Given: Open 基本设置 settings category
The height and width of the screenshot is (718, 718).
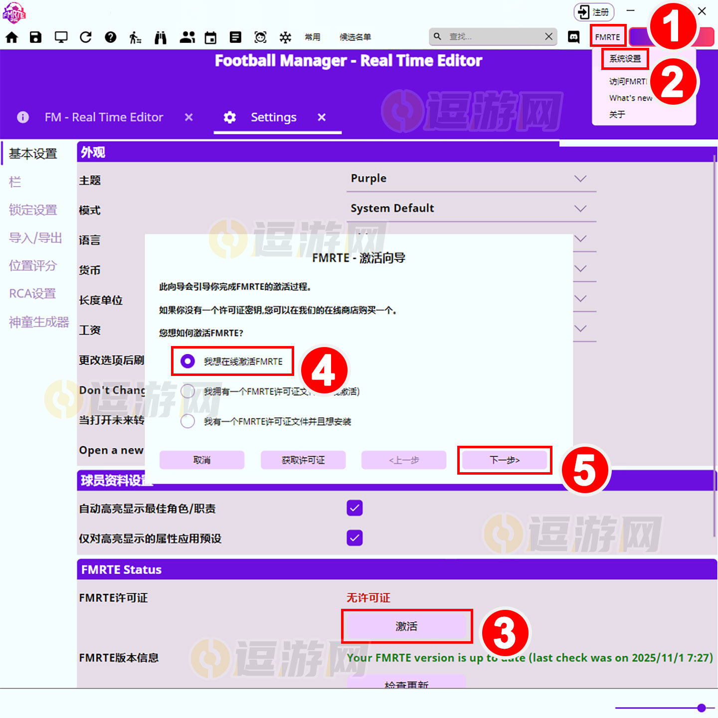Looking at the screenshot, I should (33, 154).
